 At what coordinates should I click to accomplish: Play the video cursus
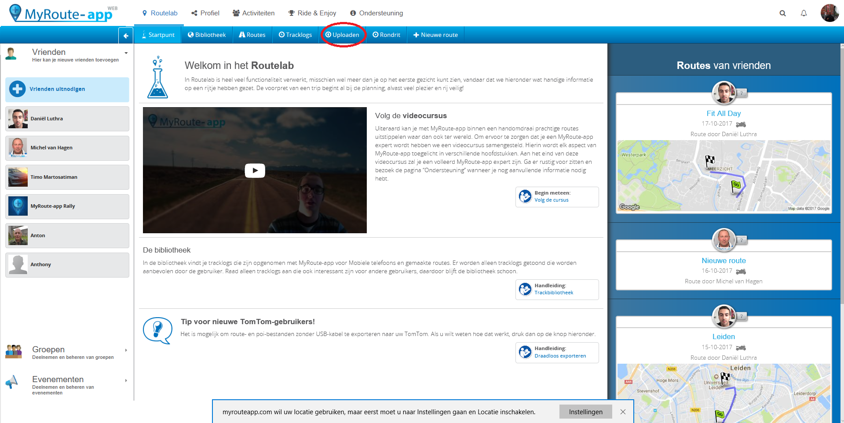click(x=255, y=170)
